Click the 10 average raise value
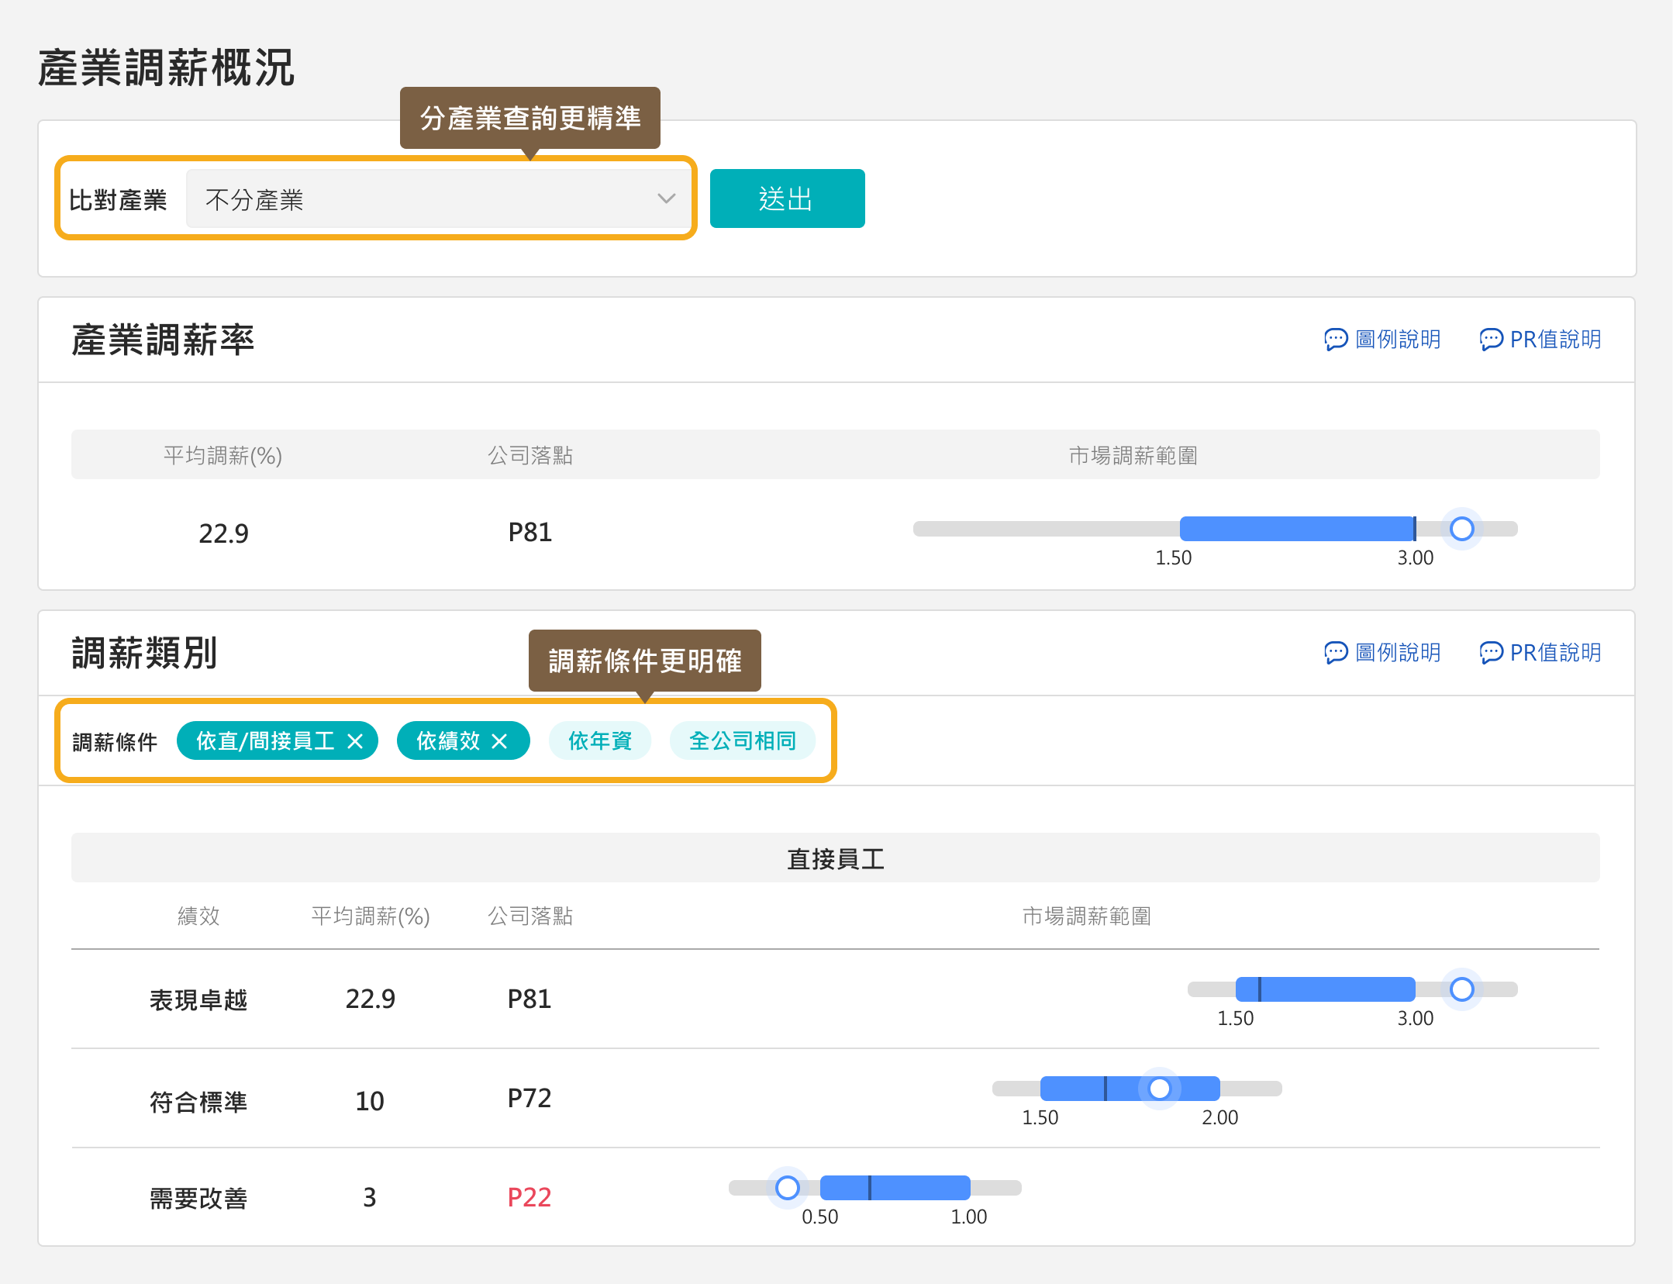The width and height of the screenshot is (1673, 1284). pos(370,1101)
